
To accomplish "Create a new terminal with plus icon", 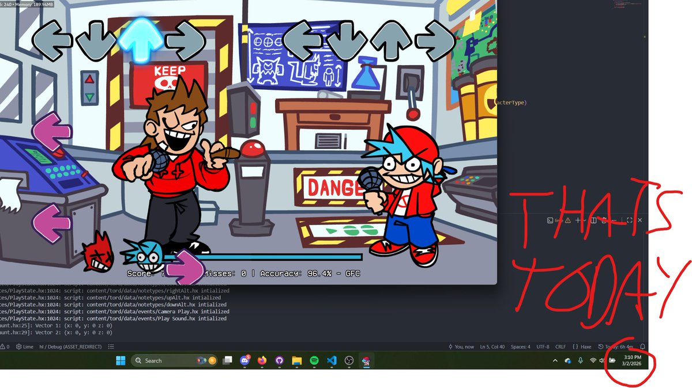I will (x=578, y=220).
